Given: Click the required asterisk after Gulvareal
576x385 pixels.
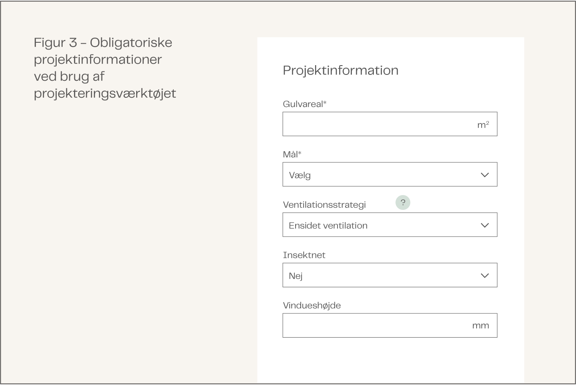Looking at the screenshot, I should click(x=325, y=103).
